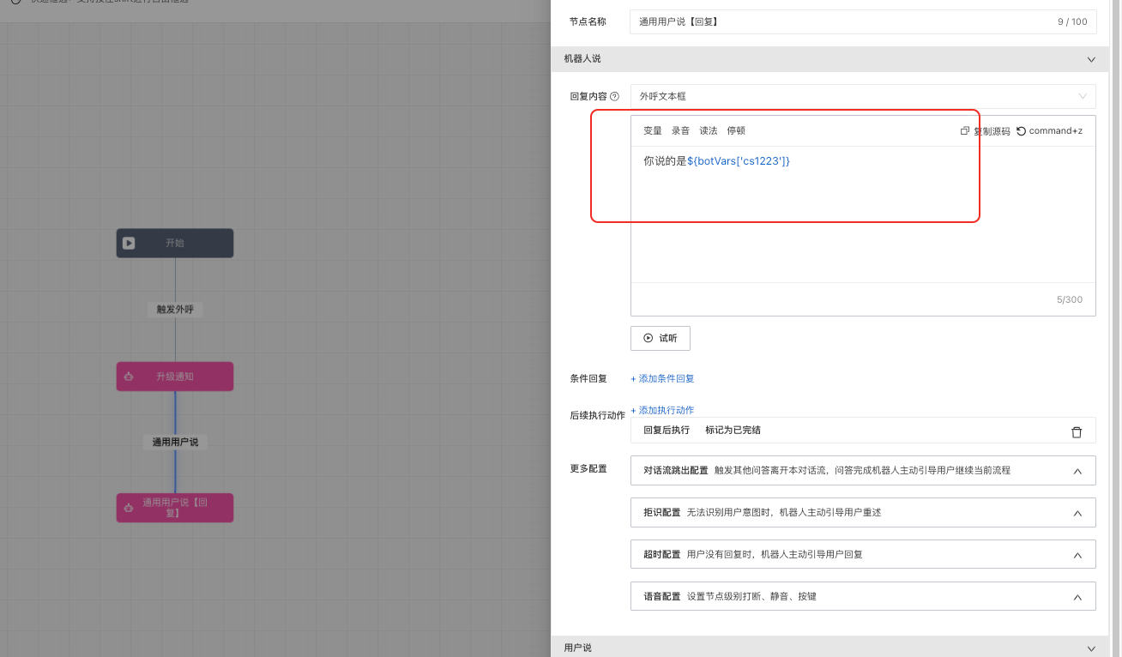Screen dimensions: 1122x657
Task: Click the 通用用户说 edge label
Action: (175, 442)
